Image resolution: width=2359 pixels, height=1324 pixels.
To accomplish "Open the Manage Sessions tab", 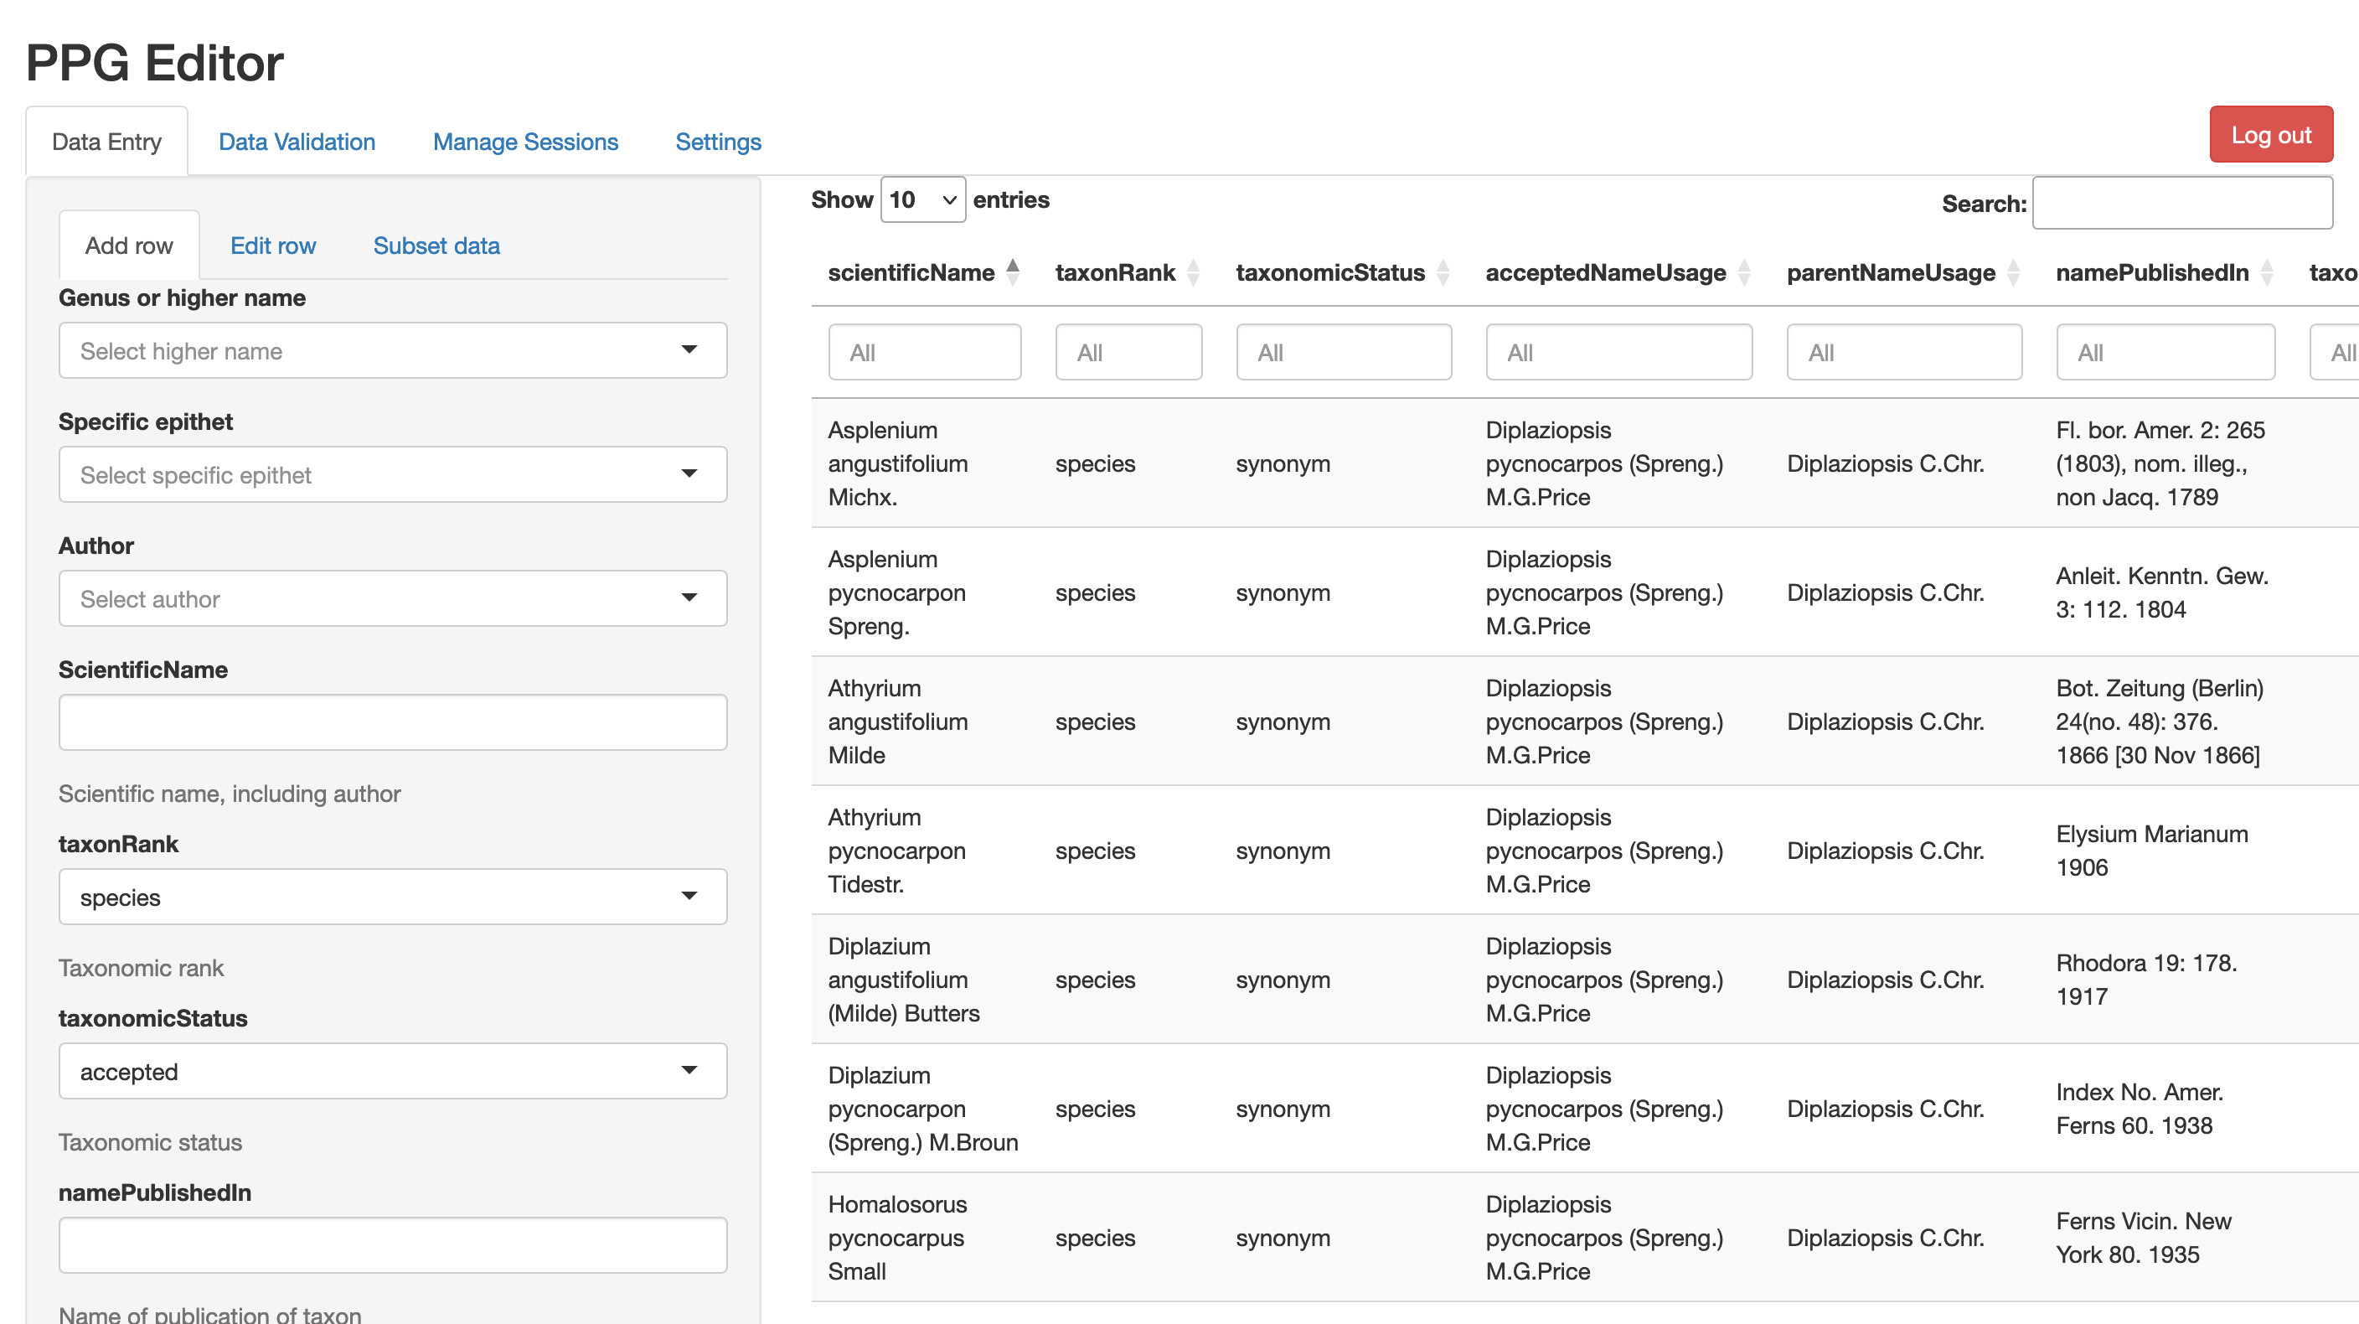I will point(524,142).
